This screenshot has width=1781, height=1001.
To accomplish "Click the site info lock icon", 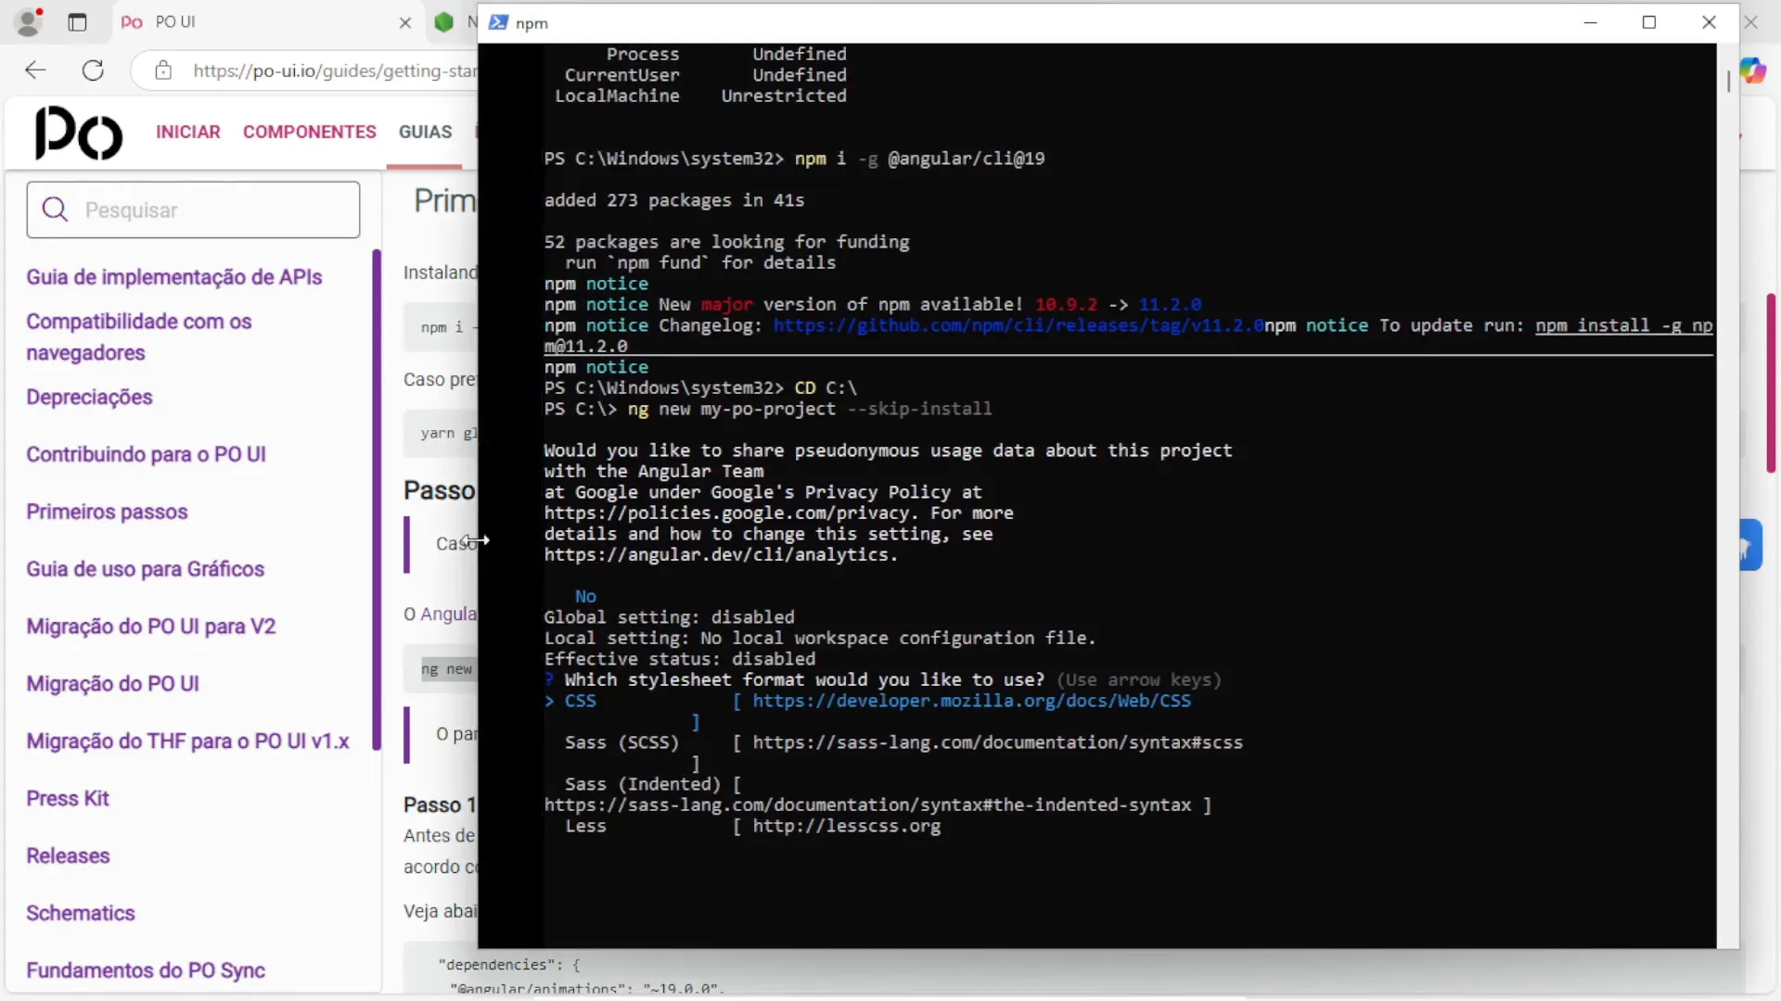I will (x=163, y=70).
